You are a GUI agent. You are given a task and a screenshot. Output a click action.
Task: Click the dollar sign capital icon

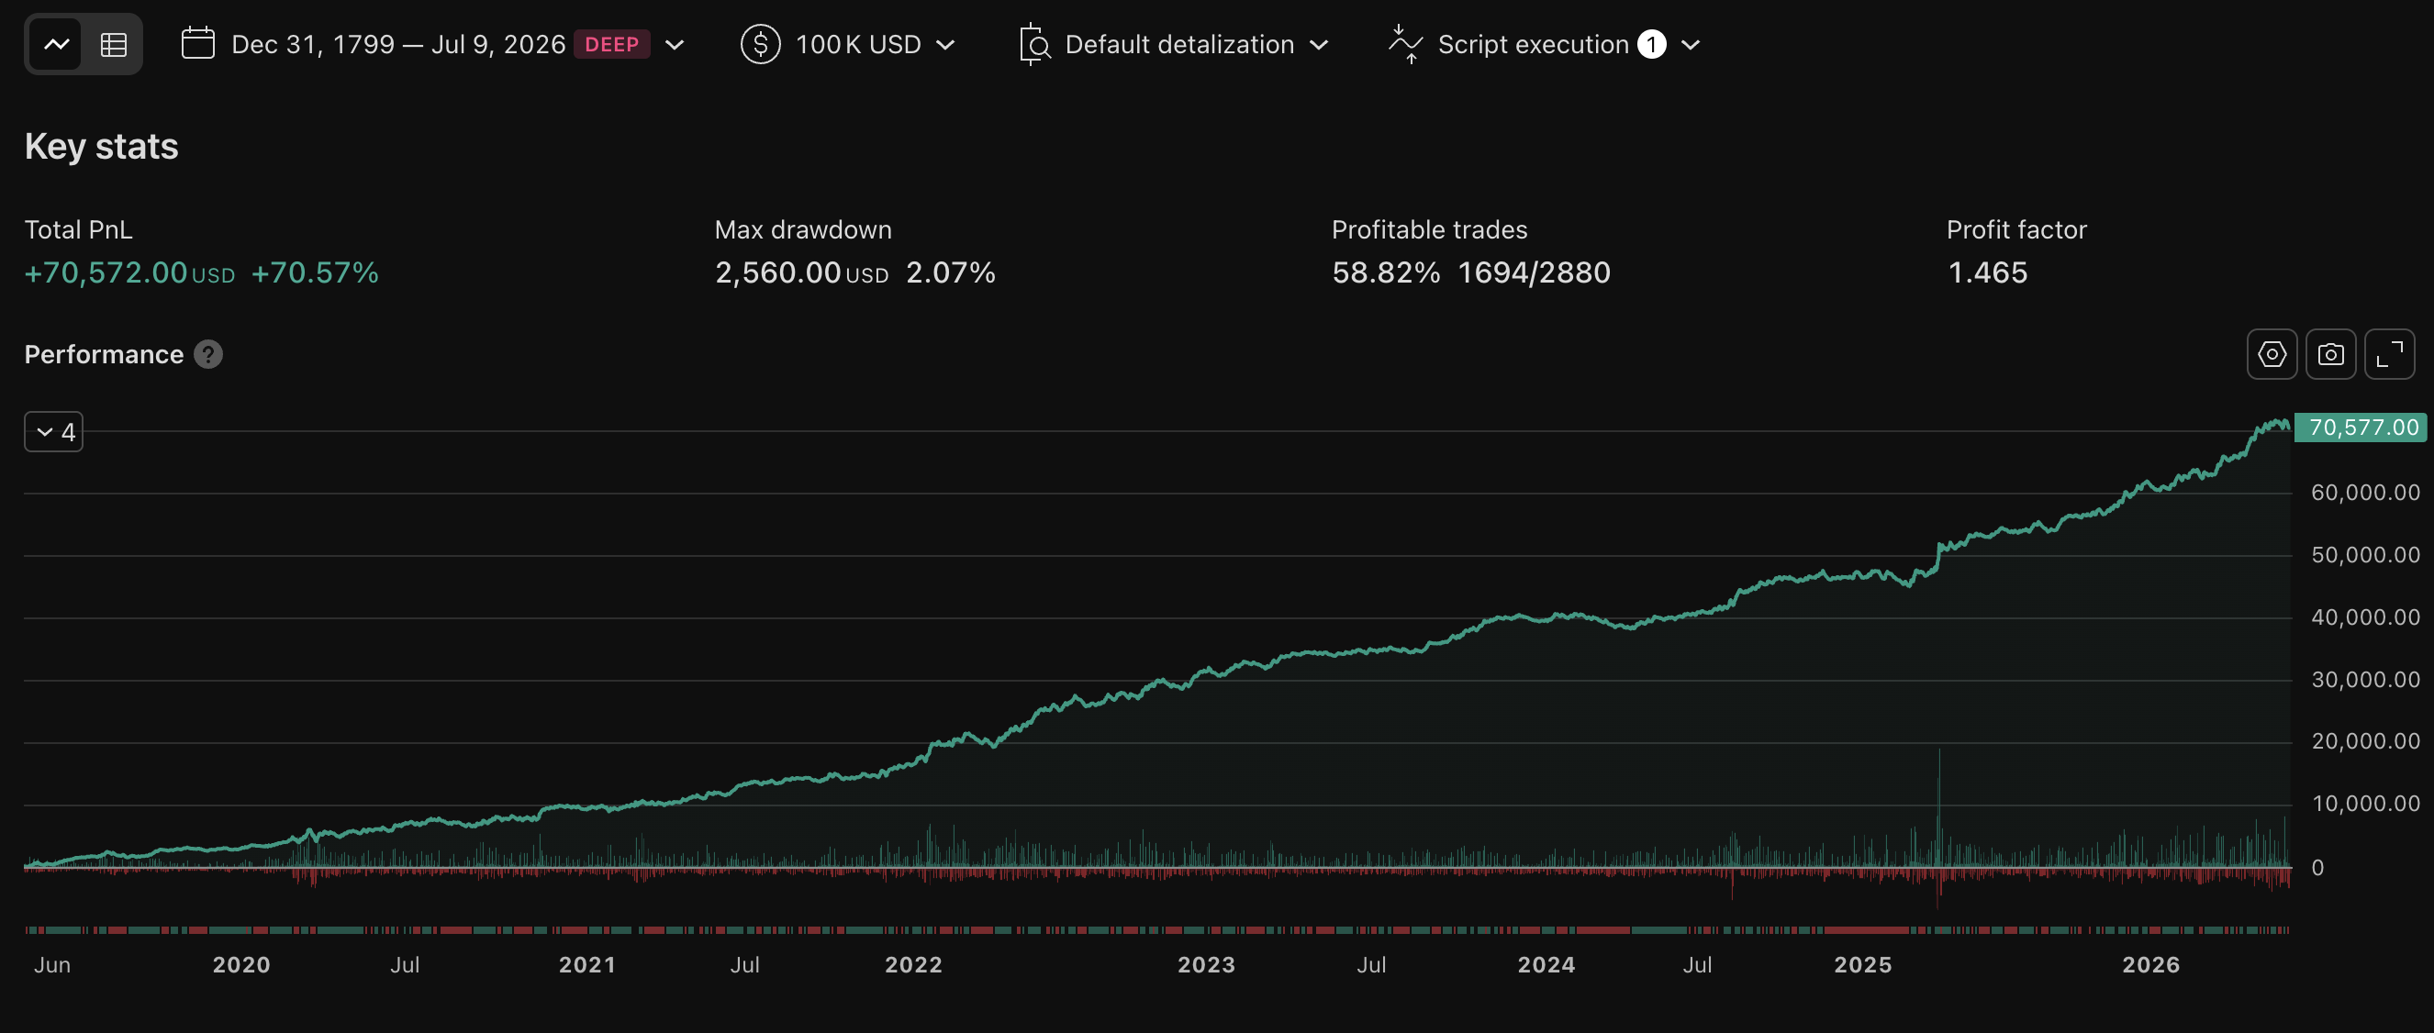pos(760,44)
